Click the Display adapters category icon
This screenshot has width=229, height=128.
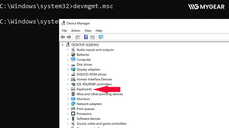click(73, 69)
